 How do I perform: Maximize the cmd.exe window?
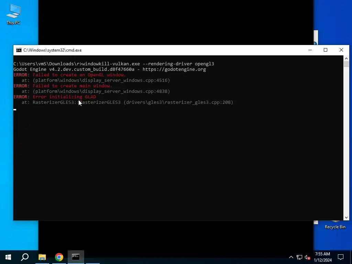[326, 50]
